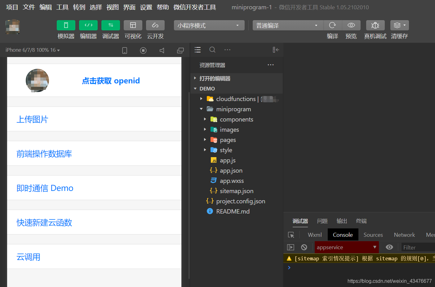Viewport: 435px width, 287px height.
Task: Open the 设置 menu
Action: [x=146, y=7]
